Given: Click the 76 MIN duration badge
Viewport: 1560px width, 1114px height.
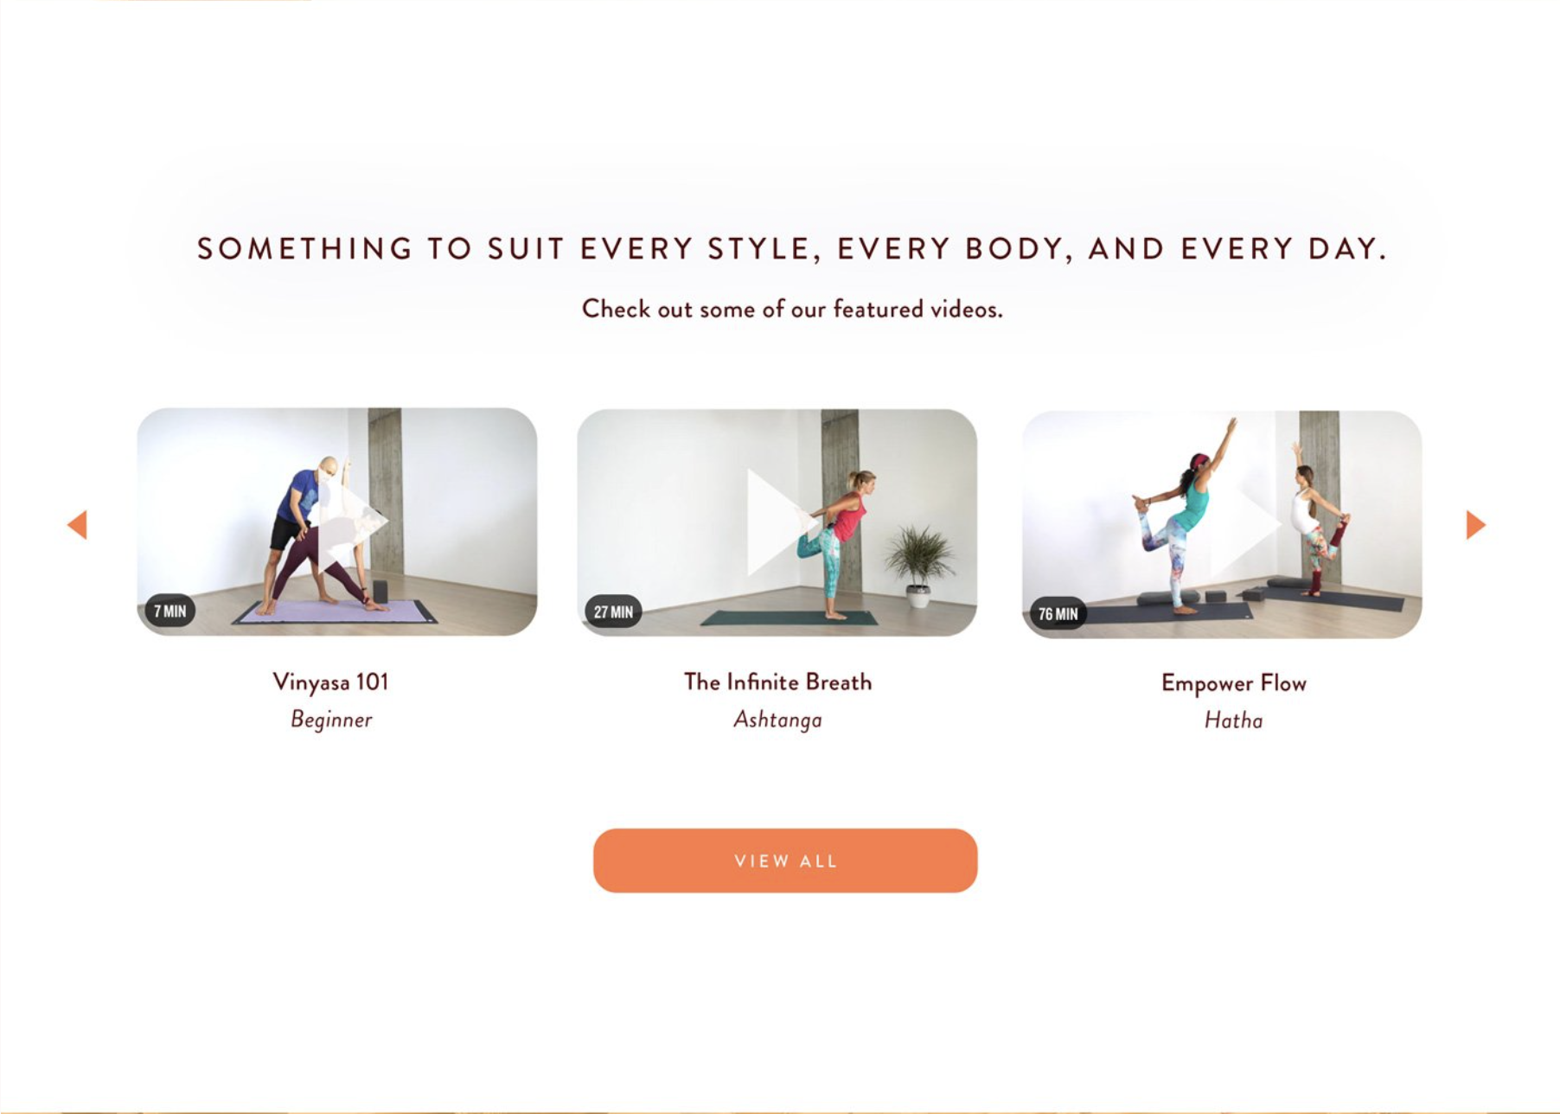Looking at the screenshot, I should pos(1058,613).
